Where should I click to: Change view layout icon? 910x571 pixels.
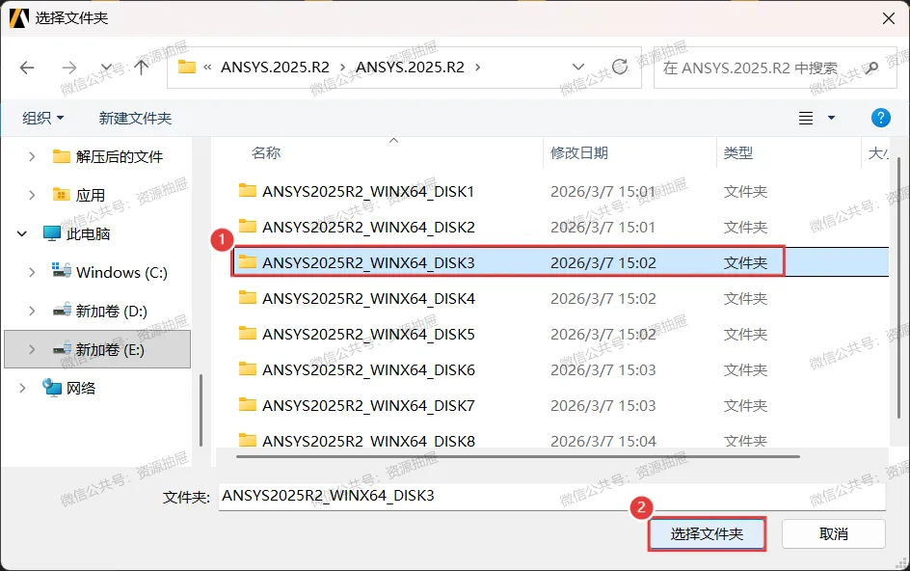click(x=806, y=119)
